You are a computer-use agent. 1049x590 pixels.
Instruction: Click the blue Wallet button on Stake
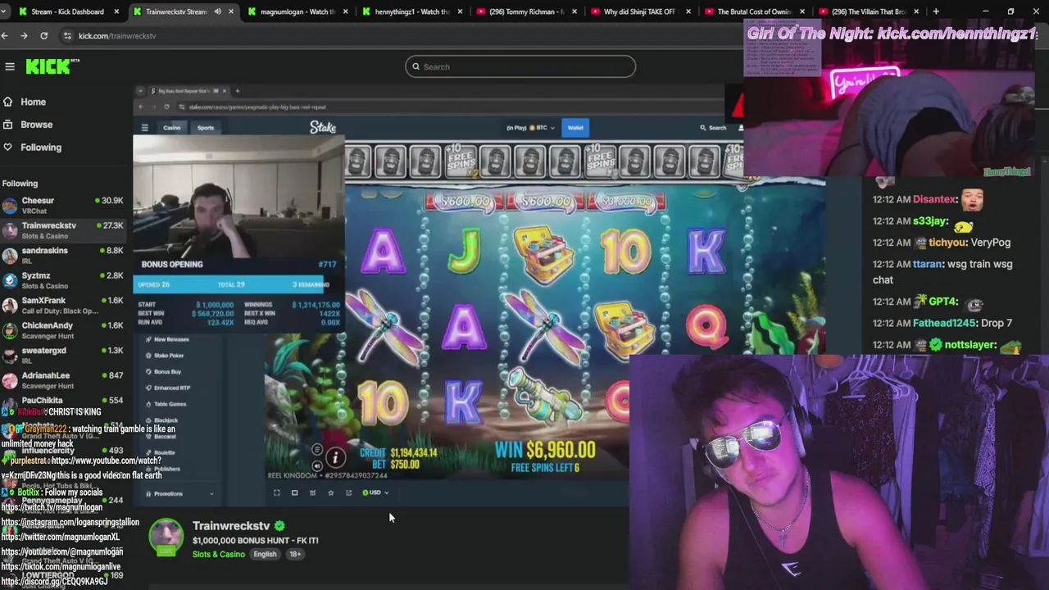click(x=575, y=128)
